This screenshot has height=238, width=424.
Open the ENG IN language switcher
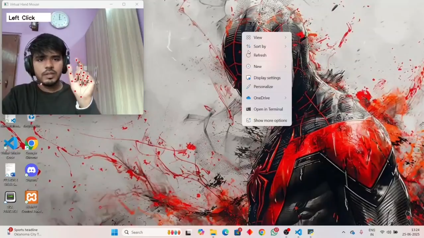tap(372, 232)
